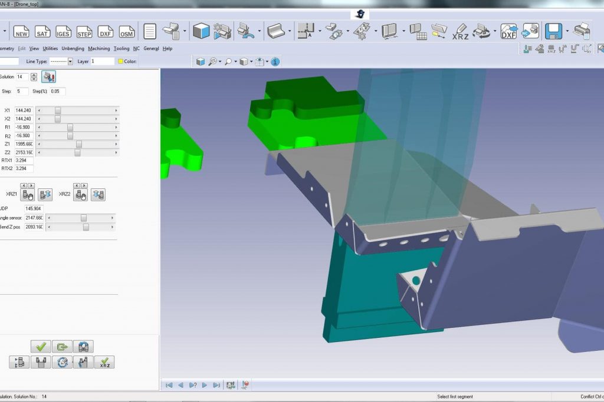Click the XRZ checkmark button
This screenshot has width=604, height=402.
pos(104,362)
